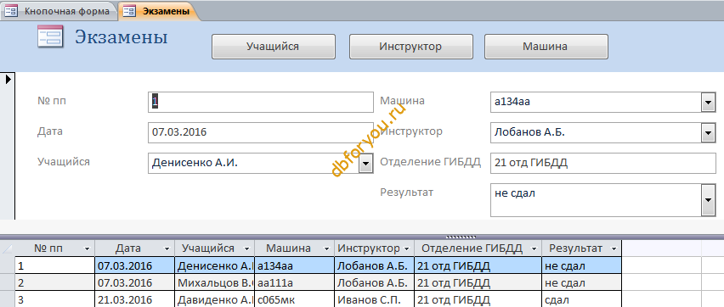The image size is (724, 307).
Task: Click the Результат field label in form
Action: (x=407, y=193)
